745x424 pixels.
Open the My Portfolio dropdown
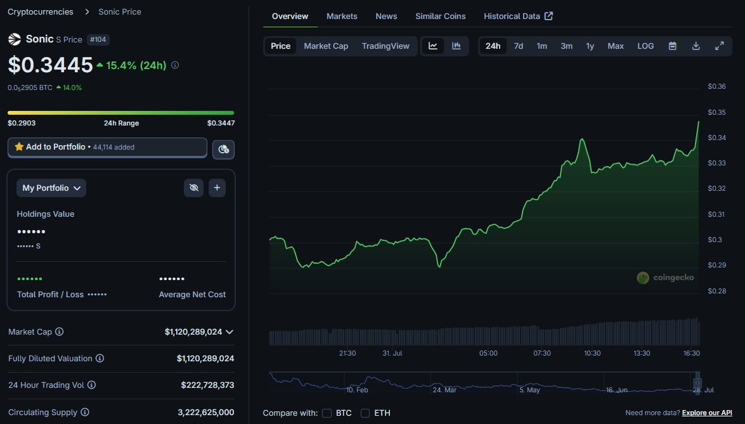(51, 188)
